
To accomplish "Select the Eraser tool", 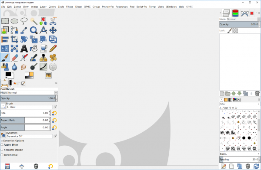I will [14, 58].
